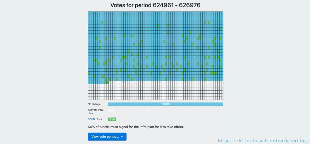Click the Activate infra plan 0.0% value
Viewport: 310px width, 144px height.
pyautogui.click(x=111, y=110)
